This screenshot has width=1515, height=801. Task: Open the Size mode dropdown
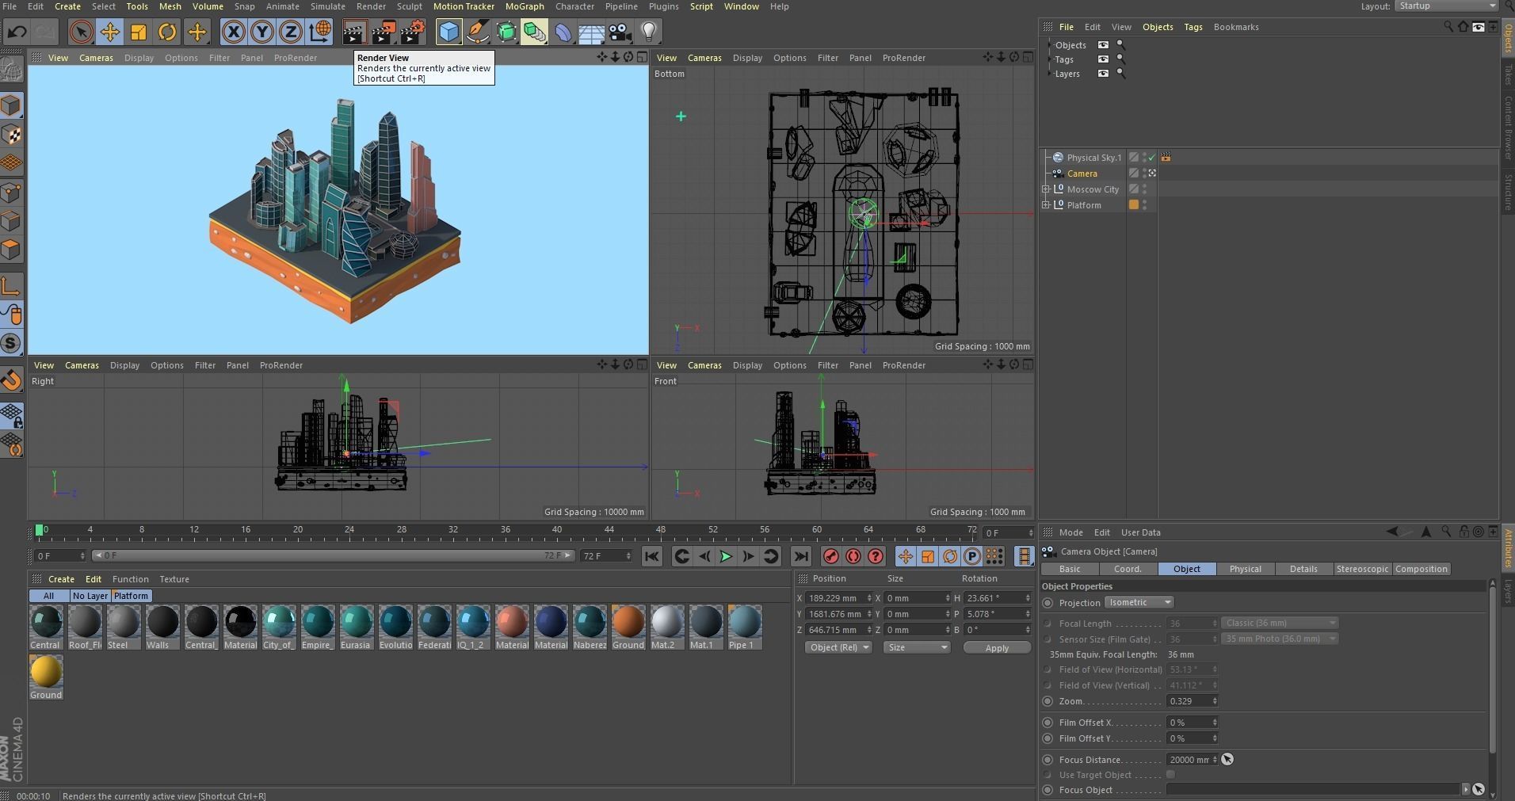pyautogui.click(x=917, y=647)
